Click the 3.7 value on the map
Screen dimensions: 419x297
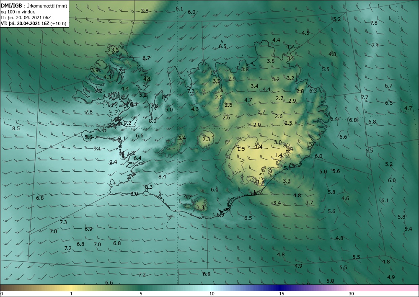[x=309, y=203]
